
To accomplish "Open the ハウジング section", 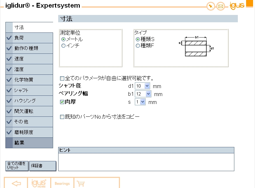I will click(29, 101).
